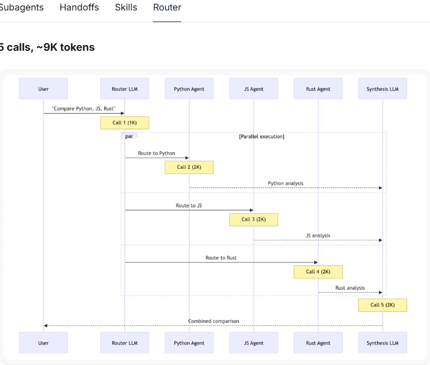
Task: Click the top Rust Agent box
Action: (318, 89)
